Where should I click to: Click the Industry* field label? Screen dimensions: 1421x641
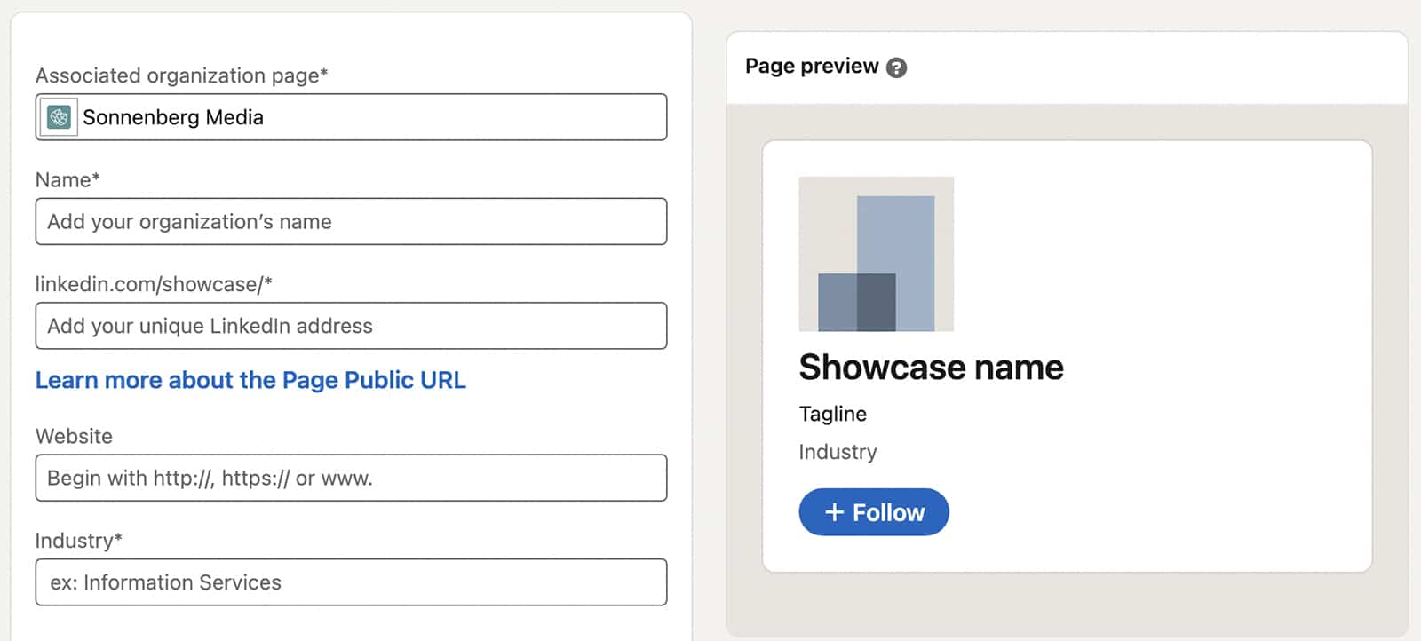pos(79,541)
